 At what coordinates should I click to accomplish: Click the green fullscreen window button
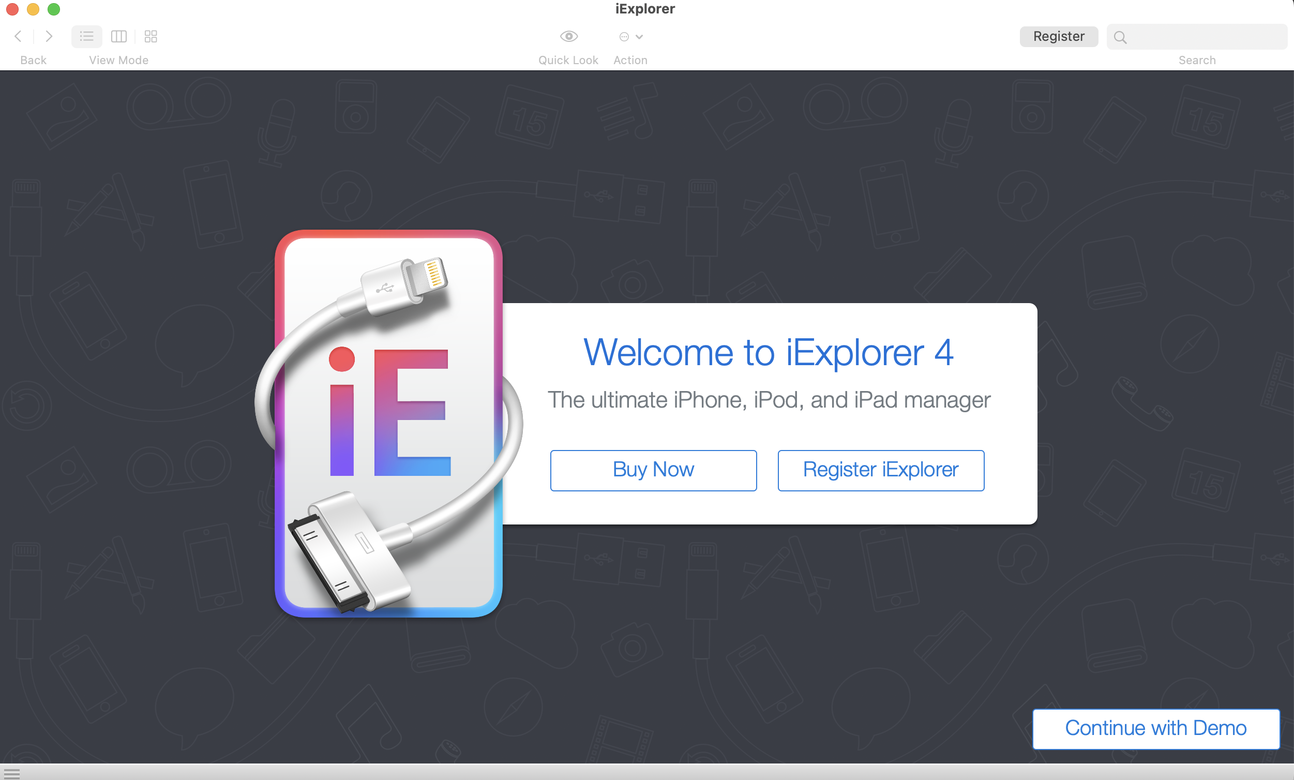pyautogui.click(x=54, y=9)
